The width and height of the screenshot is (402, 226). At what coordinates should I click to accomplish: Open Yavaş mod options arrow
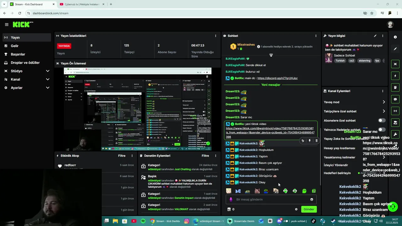pos(383,102)
